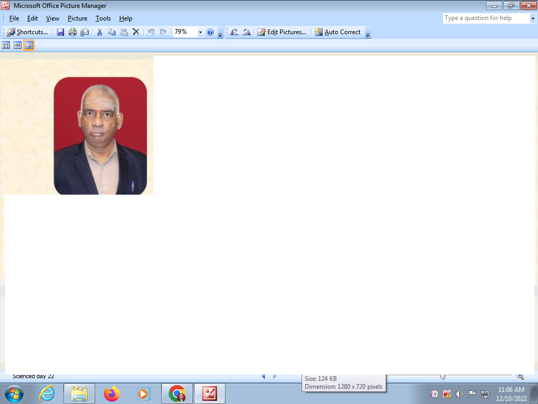The image size is (538, 404).
Task: Click the Auto Correct button
Action: 338,32
